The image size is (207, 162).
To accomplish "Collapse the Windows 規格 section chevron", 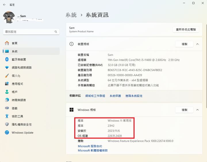I will pyautogui.click(x=197, y=110).
